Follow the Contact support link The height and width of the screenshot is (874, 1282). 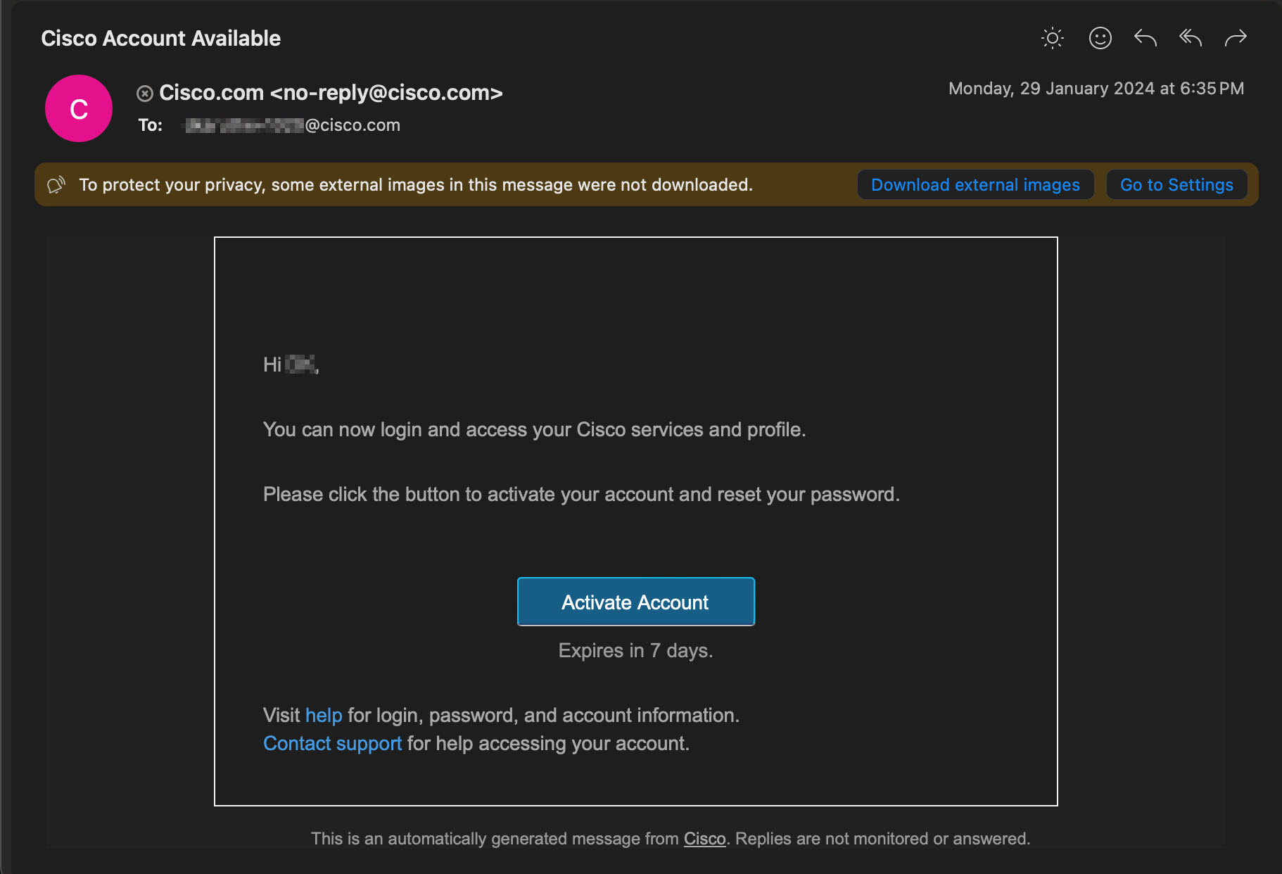(332, 743)
